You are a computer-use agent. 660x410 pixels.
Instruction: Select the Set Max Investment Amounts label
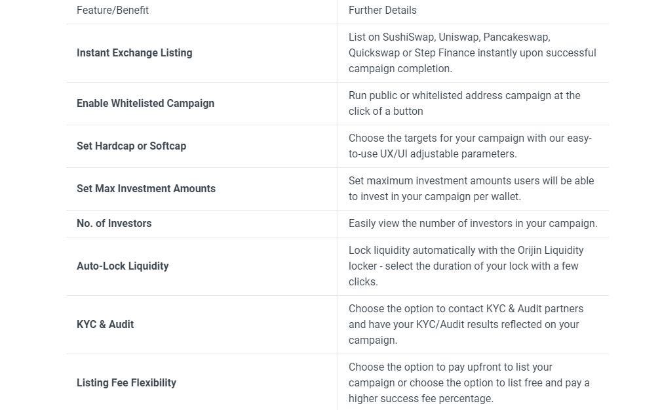(146, 188)
